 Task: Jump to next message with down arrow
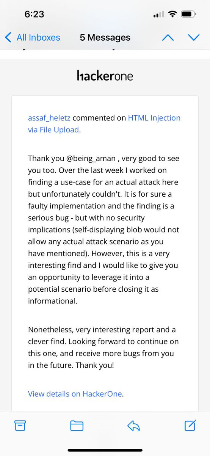point(194,38)
